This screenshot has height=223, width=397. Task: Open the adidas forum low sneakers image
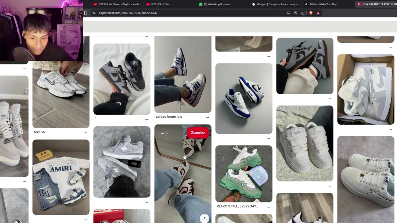pos(183,75)
